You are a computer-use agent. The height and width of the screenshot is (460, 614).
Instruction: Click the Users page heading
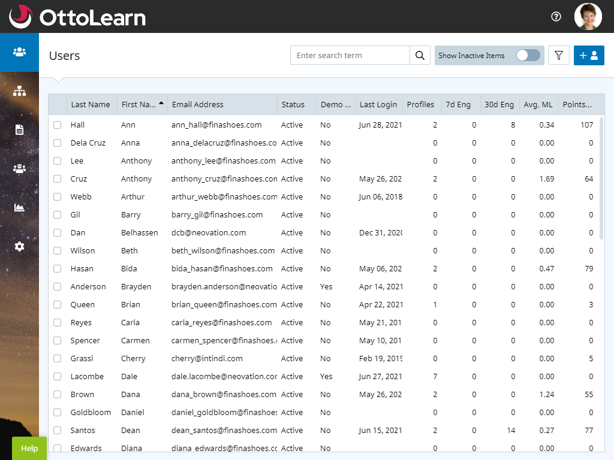pyautogui.click(x=65, y=56)
